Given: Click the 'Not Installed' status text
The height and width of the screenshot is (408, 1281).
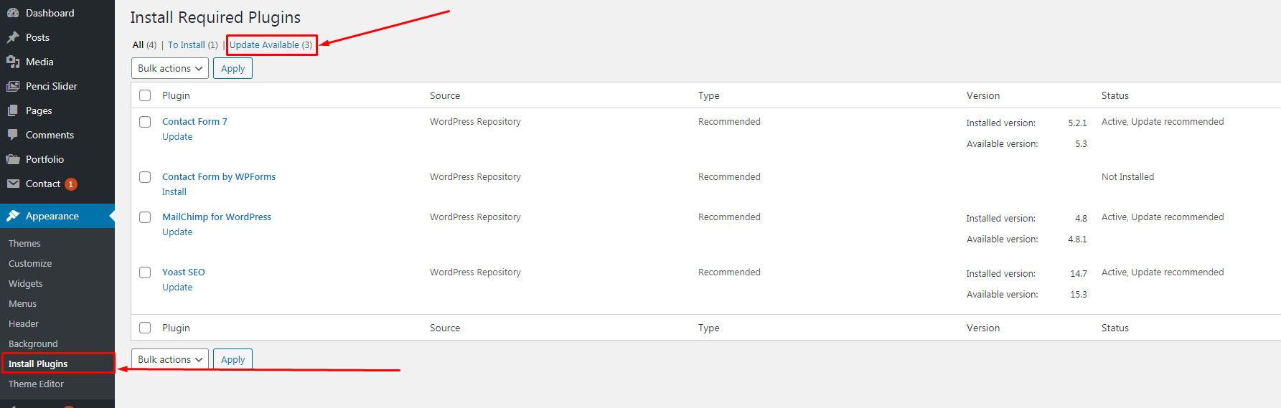Looking at the screenshot, I should coord(1128,176).
